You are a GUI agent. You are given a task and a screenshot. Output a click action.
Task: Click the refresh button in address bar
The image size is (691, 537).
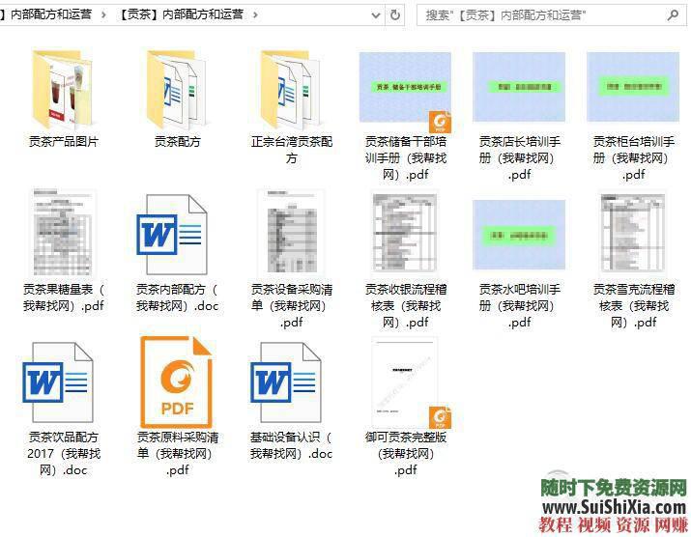(x=395, y=15)
